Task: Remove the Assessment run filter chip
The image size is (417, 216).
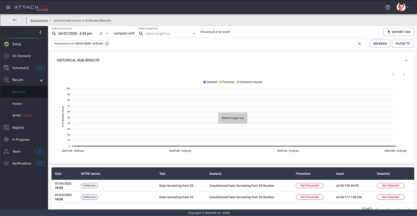Action: [x=107, y=44]
